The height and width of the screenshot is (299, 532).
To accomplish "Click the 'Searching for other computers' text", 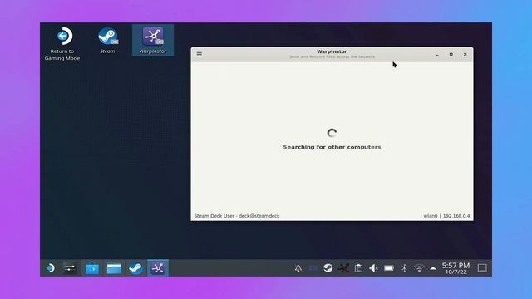I will pyautogui.click(x=332, y=147).
